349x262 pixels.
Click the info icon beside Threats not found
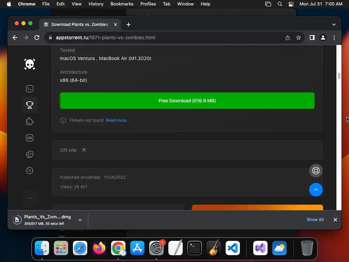[63, 120]
